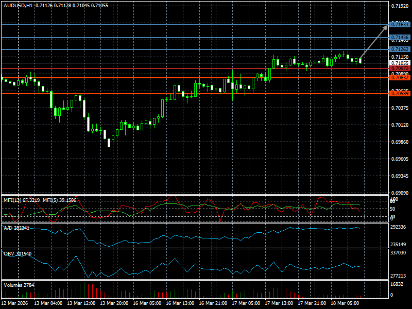Select the 0.71436 blue price level label
Screen dimensions: 412x309
[x=400, y=38]
